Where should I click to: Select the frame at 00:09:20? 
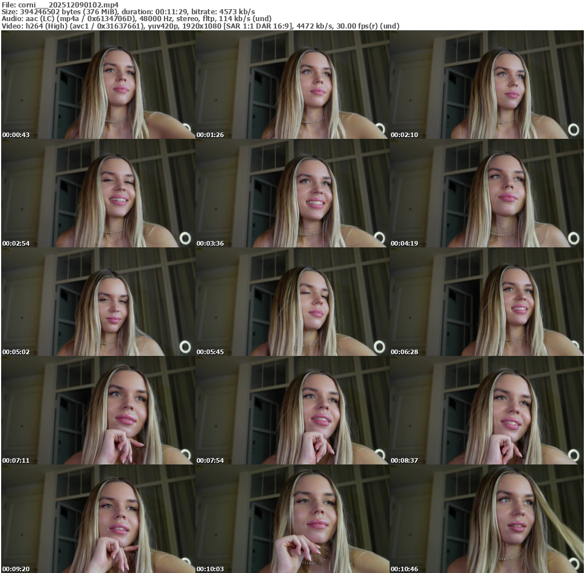[98, 519]
